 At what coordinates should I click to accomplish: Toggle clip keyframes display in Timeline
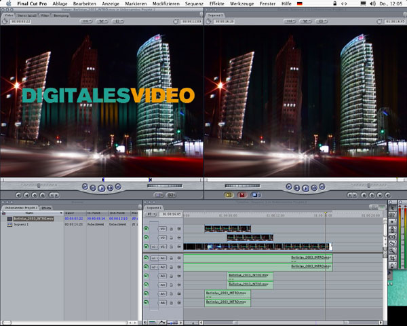click(x=153, y=323)
